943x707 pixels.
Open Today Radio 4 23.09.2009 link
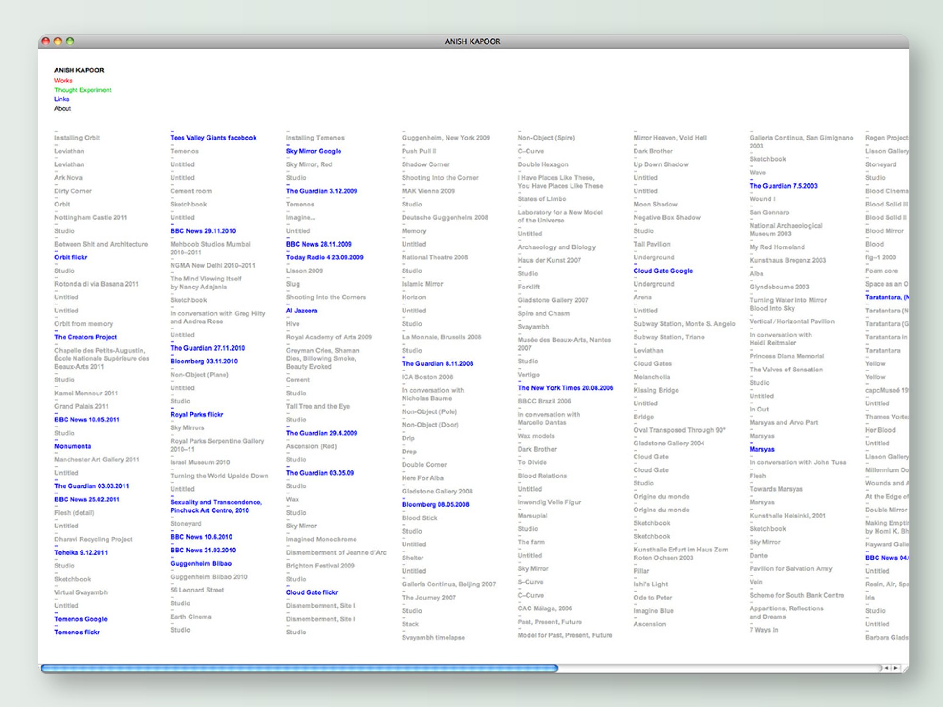(324, 257)
